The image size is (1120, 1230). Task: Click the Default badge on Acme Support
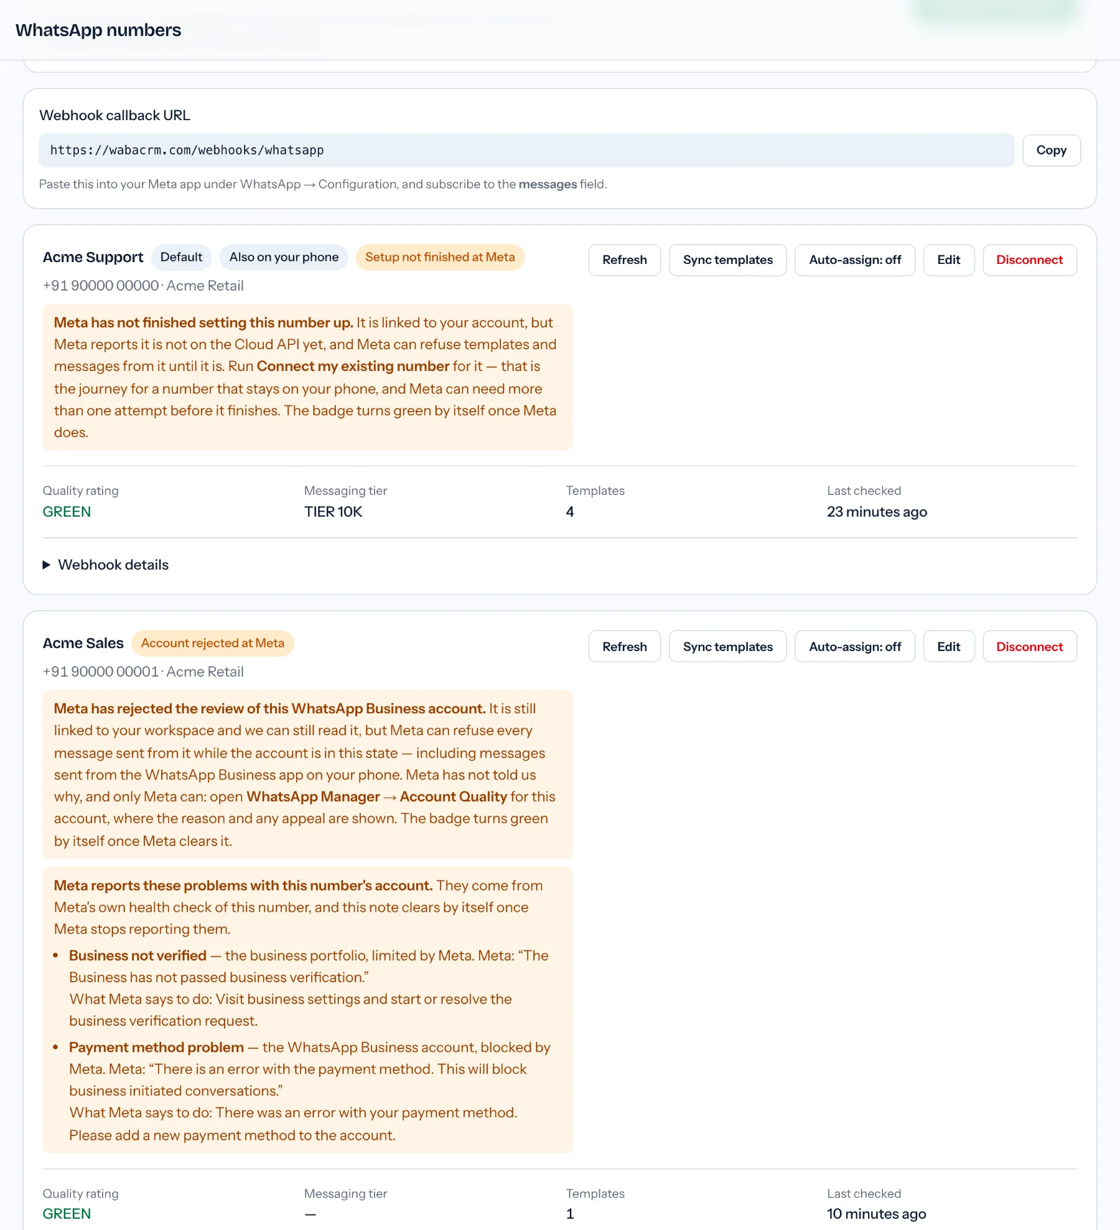click(181, 257)
